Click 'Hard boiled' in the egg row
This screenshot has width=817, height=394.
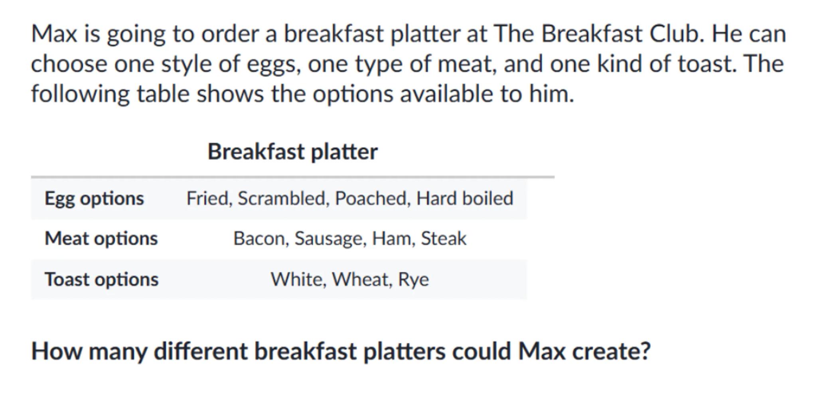click(x=464, y=199)
